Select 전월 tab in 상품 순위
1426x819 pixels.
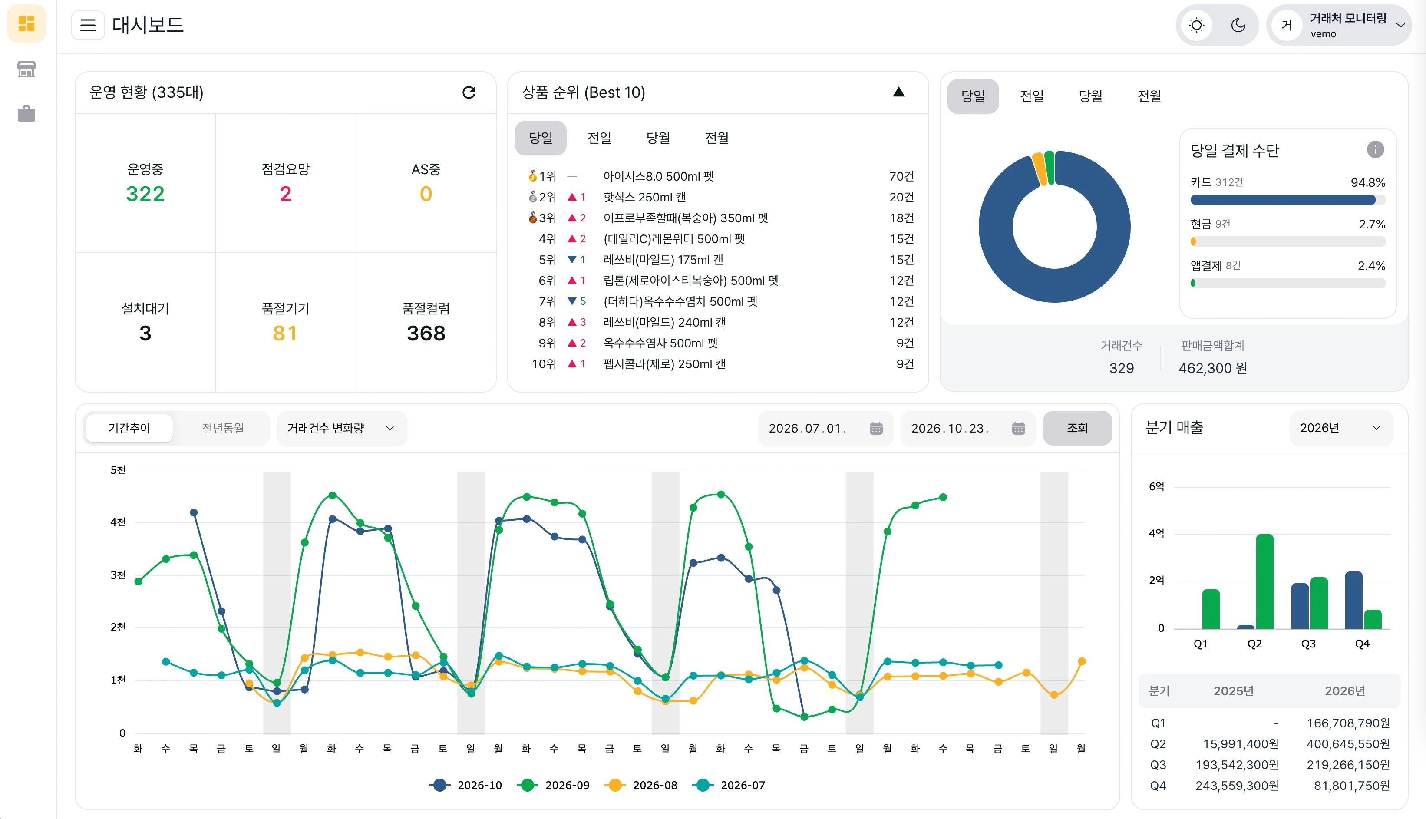[716, 138]
